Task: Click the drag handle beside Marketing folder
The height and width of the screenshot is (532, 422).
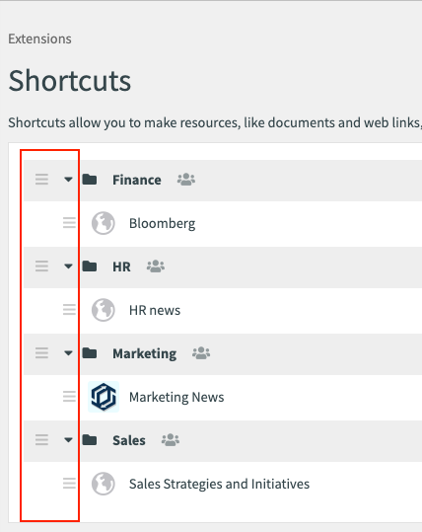Action: [41, 353]
